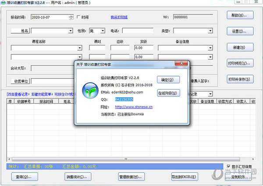This screenshot has height=186, width=263.
Task: Click the 确定(O) button in About dialog
Action: pyautogui.click(x=168, y=80)
